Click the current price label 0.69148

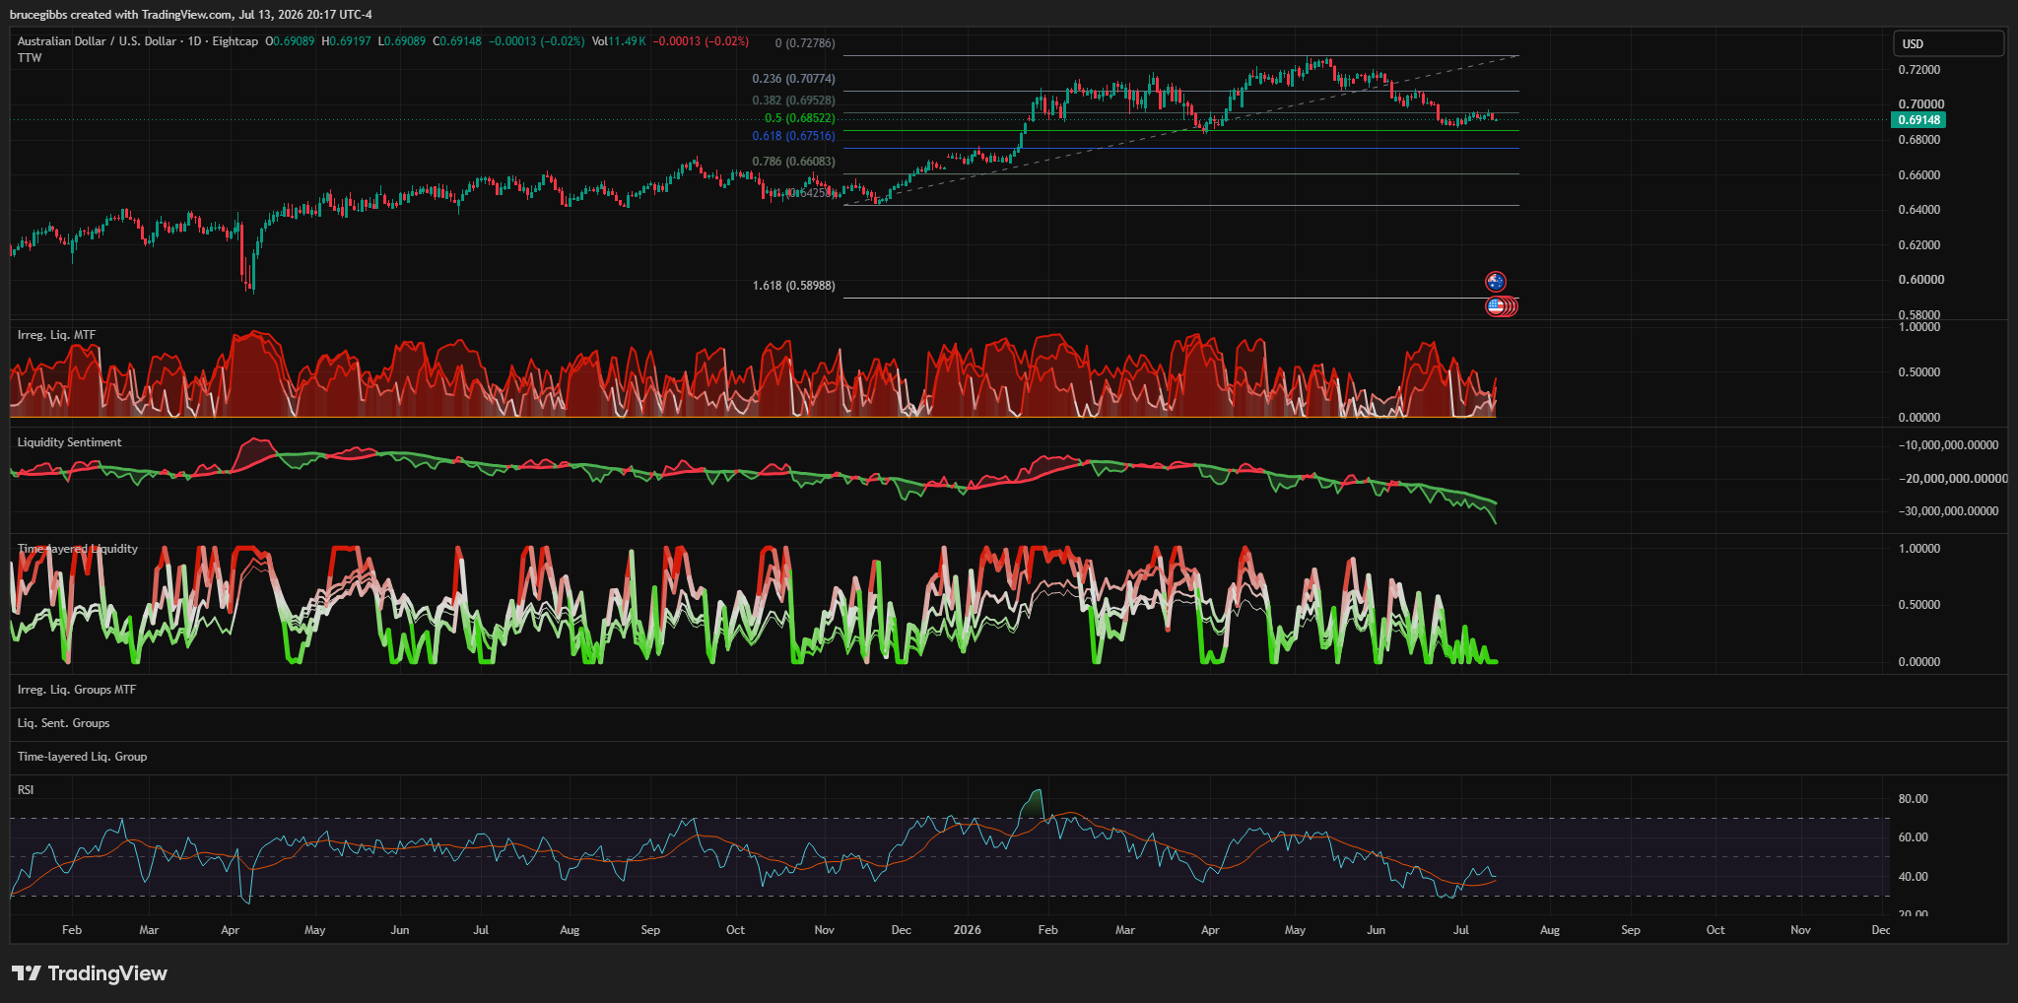tap(1918, 120)
